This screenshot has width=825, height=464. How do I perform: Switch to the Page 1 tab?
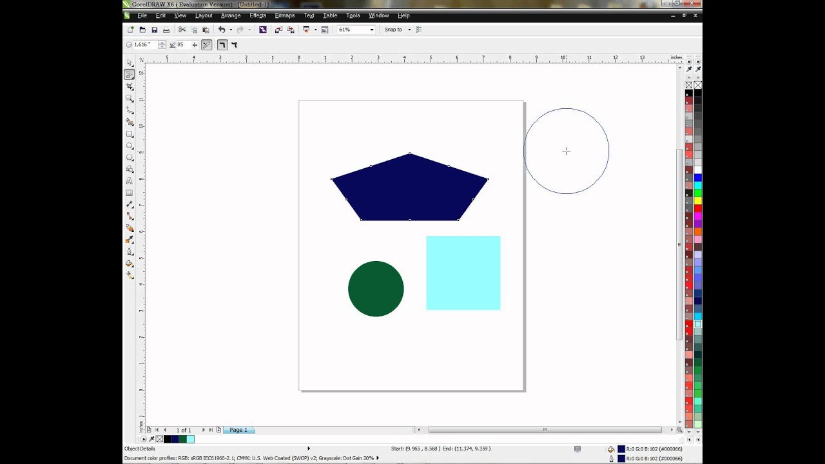click(x=238, y=430)
